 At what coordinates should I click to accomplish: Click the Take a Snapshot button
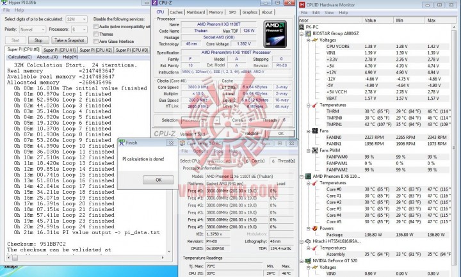point(69,40)
